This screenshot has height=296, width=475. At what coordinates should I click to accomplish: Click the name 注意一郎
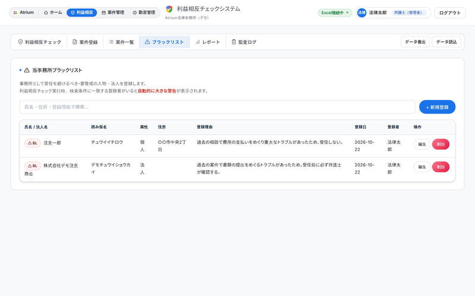52,143
